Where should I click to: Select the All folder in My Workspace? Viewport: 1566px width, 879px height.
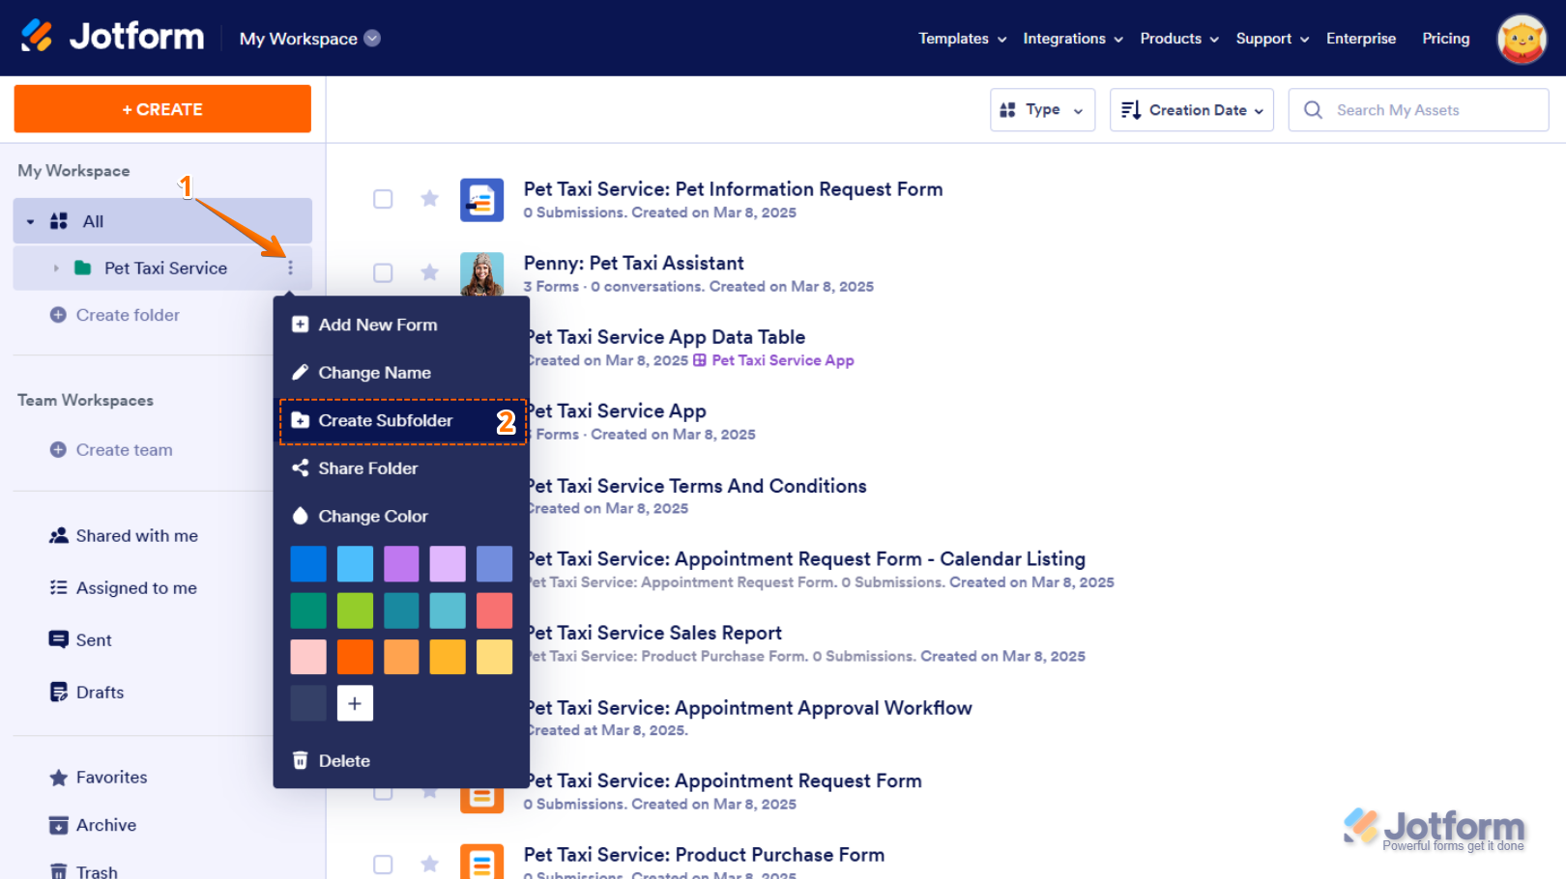coord(162,221)
